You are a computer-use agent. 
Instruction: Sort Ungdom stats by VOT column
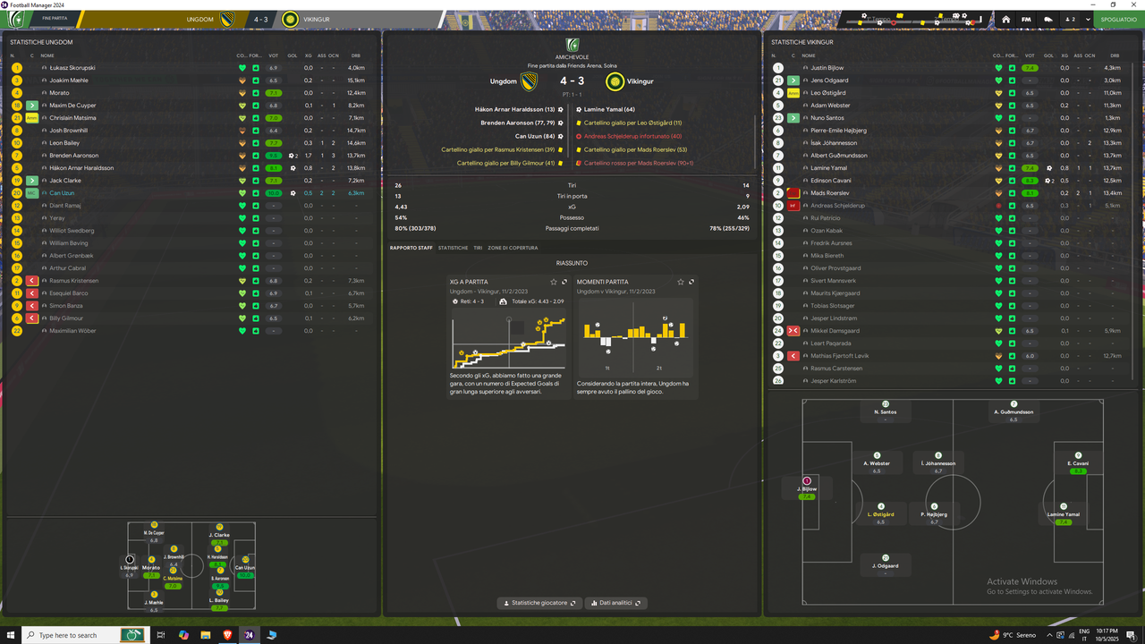[274, 55]
